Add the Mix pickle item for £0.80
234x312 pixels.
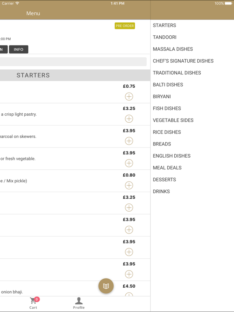[x=129, y=185]
